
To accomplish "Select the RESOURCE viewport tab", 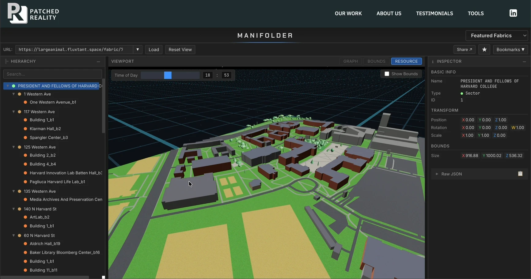I will [x=406, y=61].
